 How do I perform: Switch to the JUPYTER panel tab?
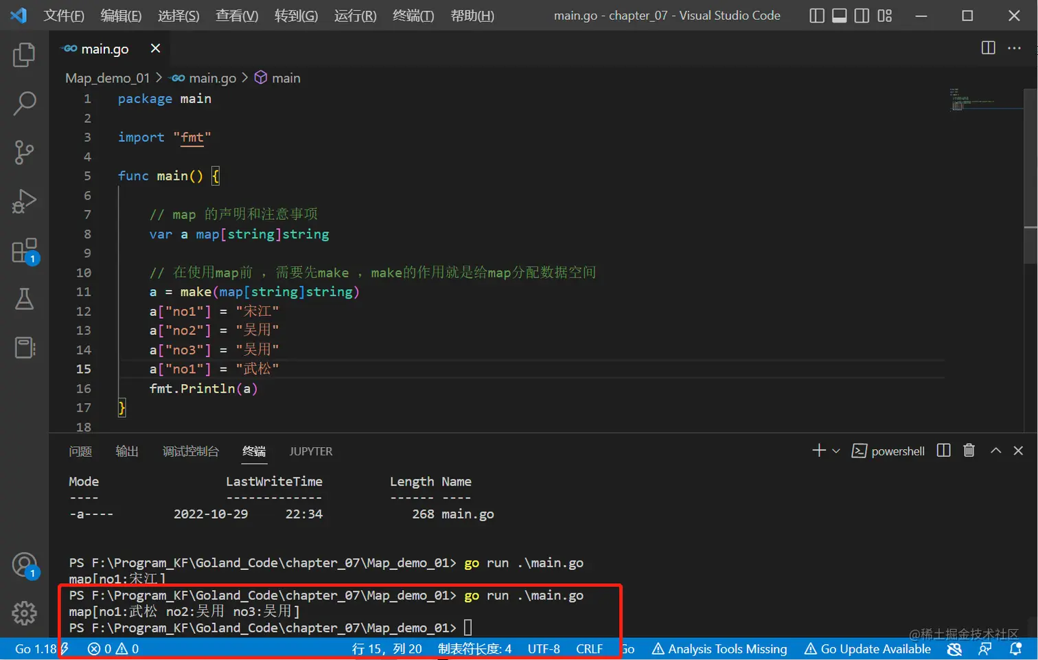(311, 451)
